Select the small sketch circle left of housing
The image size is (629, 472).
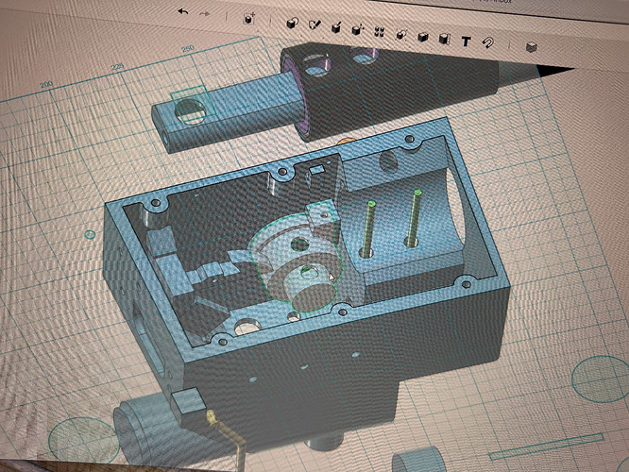tap(91, 234)
